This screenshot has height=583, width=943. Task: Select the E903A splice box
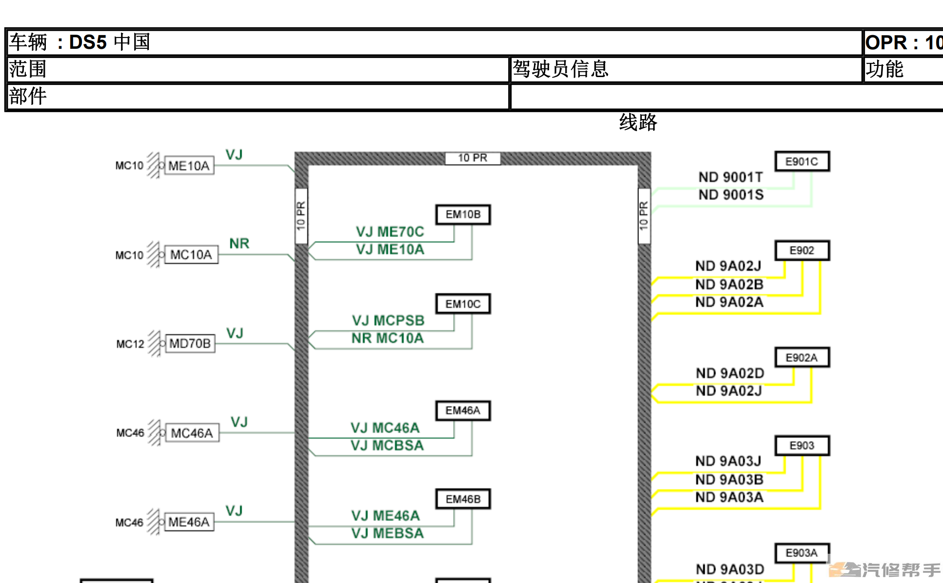[802, 553]
